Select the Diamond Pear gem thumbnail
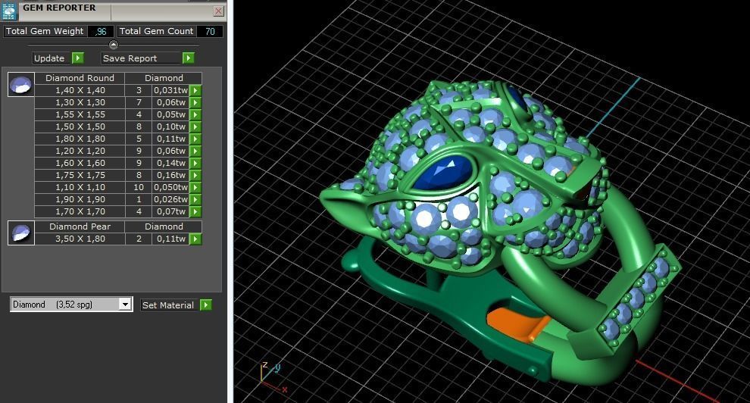 coord(21,233)
